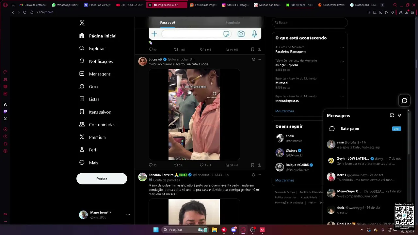Open Ednaldo Ferreira's profile avatar
Viewport: 418px width, 235px height.
(x=143, y=177)
